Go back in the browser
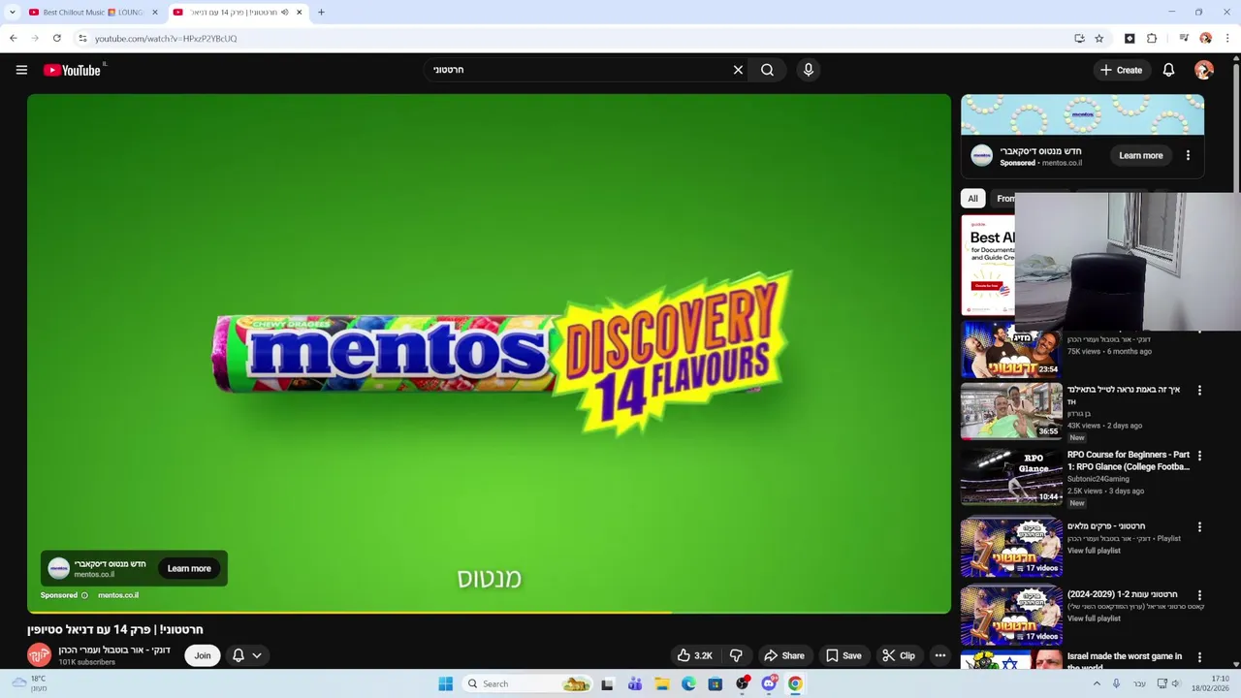1241x698 pixels. point(14,39)
